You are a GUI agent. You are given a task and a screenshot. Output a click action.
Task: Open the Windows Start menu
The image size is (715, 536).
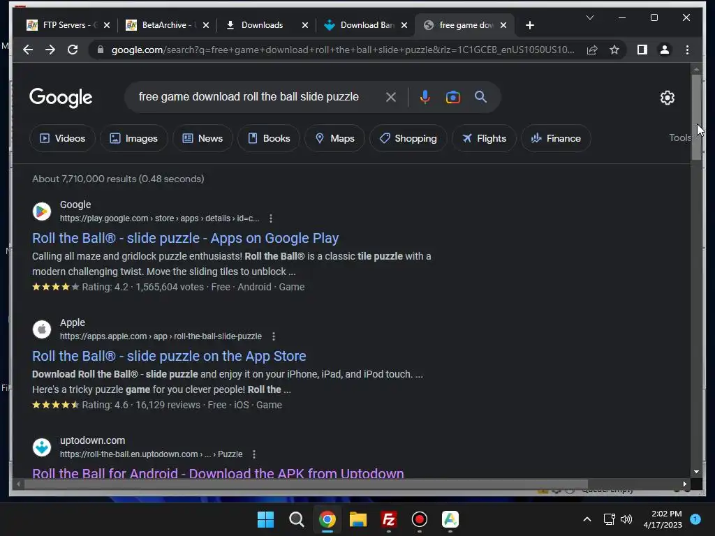click(x=265, y=519)
